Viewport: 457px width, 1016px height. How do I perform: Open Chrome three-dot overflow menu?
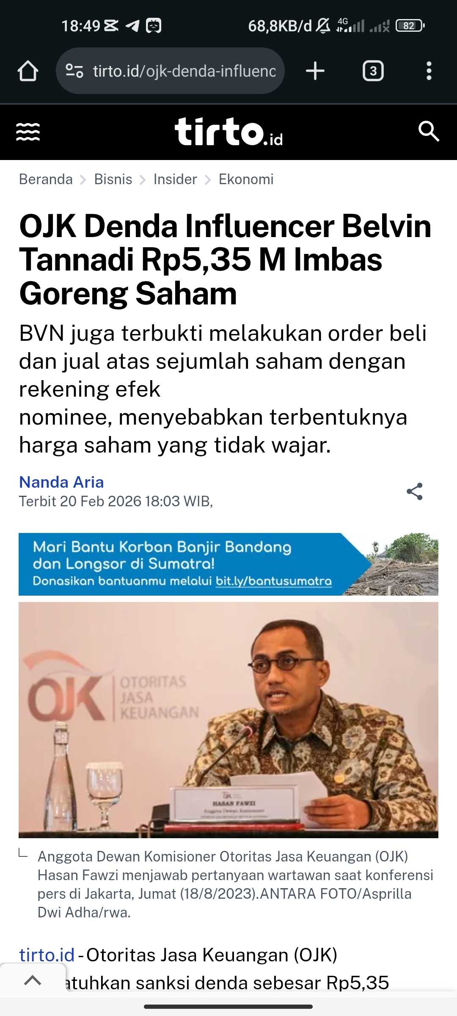(429, 71)
